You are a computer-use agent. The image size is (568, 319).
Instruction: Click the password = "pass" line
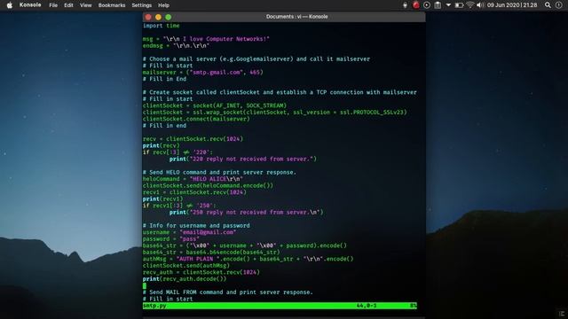tap(171, 239)
